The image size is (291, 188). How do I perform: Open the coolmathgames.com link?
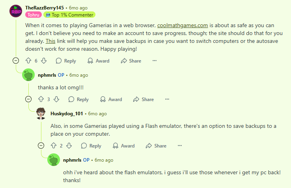[182, 26]
